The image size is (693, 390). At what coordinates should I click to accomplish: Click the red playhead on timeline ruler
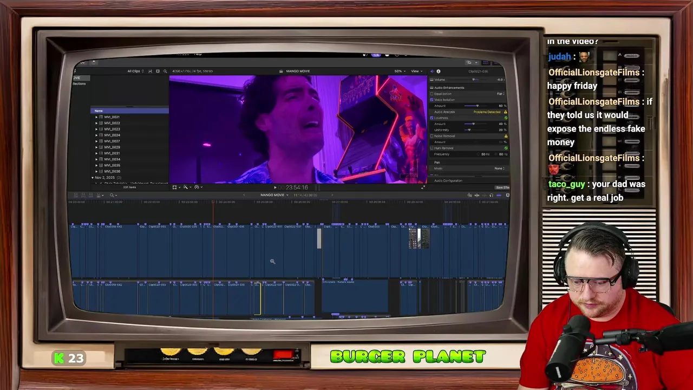click(213, 201)
